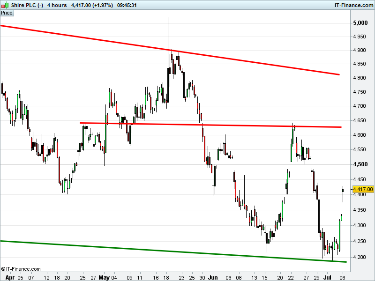
Task: Click the 05 date label after Apr
Action: (x=20, y=278)
